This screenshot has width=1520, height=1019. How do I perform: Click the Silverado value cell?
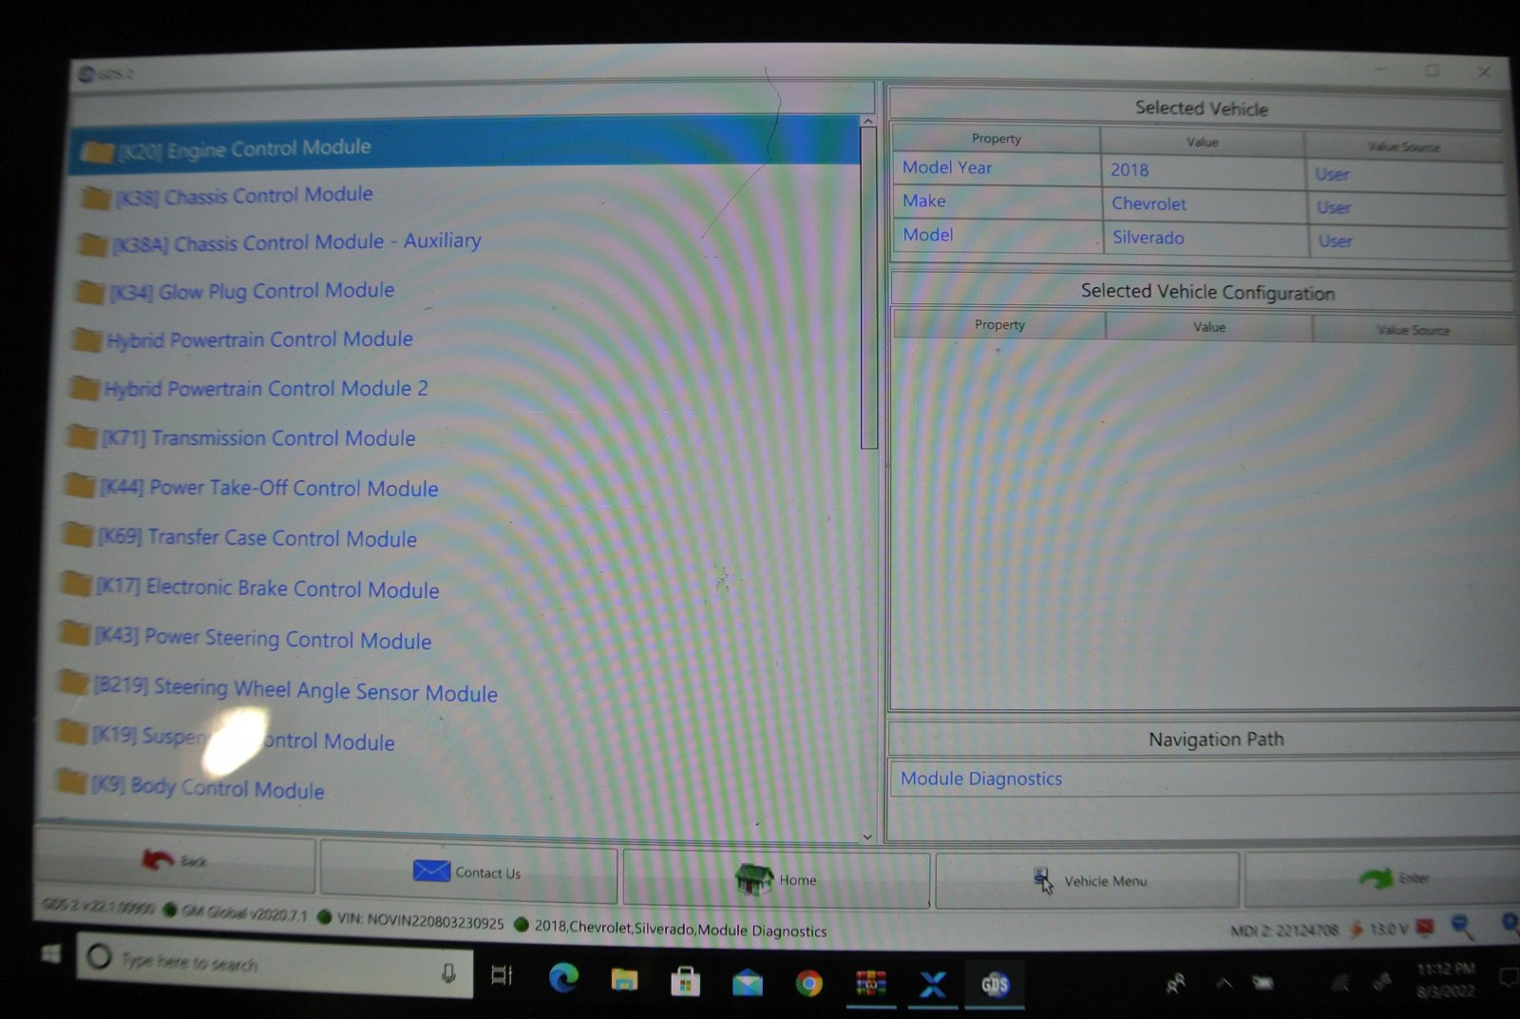coord(1206,238)
